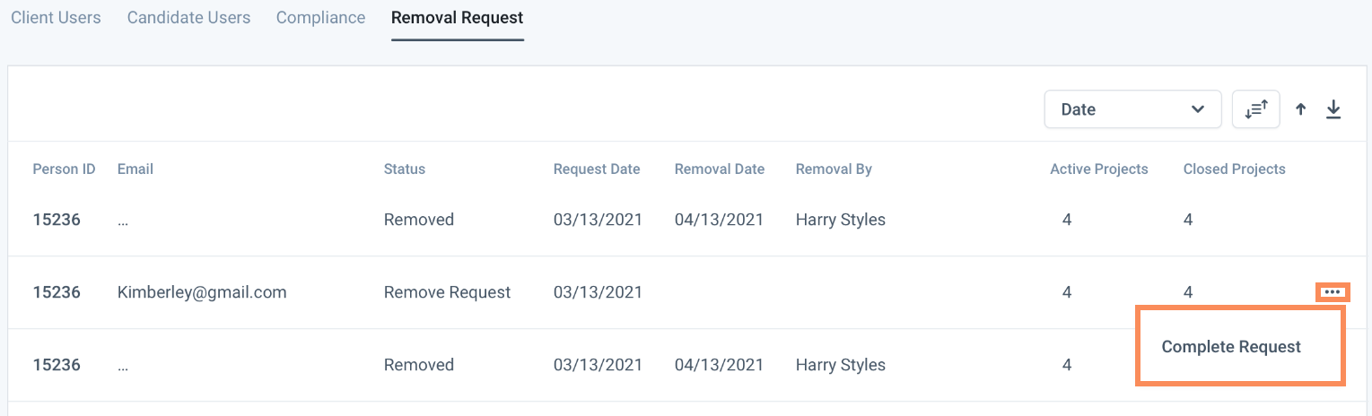
Task: Click the Closed Projects column header
Action: [x=1234, y=169]
